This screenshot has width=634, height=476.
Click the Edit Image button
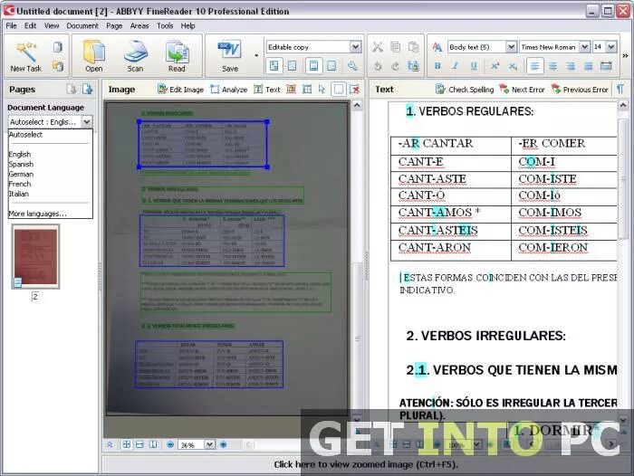181,90
